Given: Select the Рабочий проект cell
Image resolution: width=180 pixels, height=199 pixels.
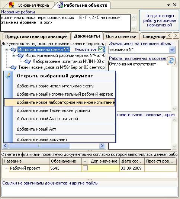Looking at the screenshot, I should coord(29,168).
